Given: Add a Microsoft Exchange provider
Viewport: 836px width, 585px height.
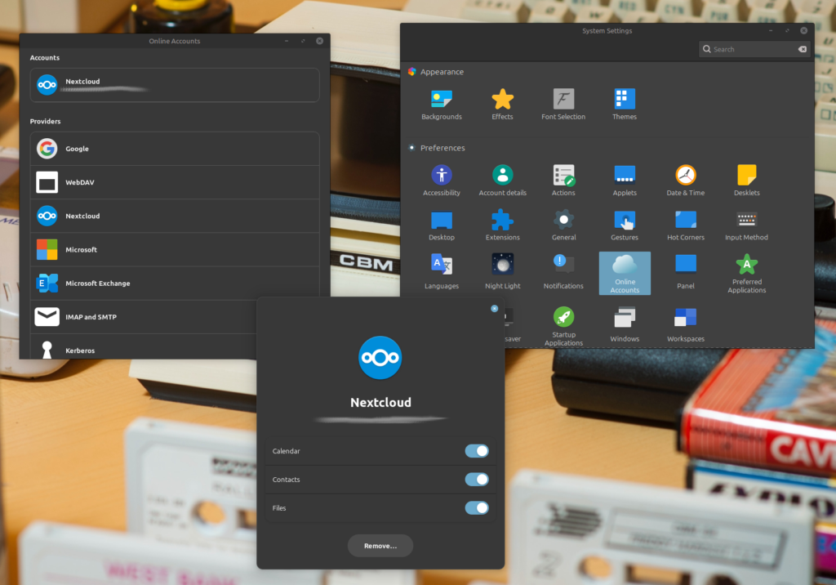Looking at the screenshot, I should pos(175,283).
